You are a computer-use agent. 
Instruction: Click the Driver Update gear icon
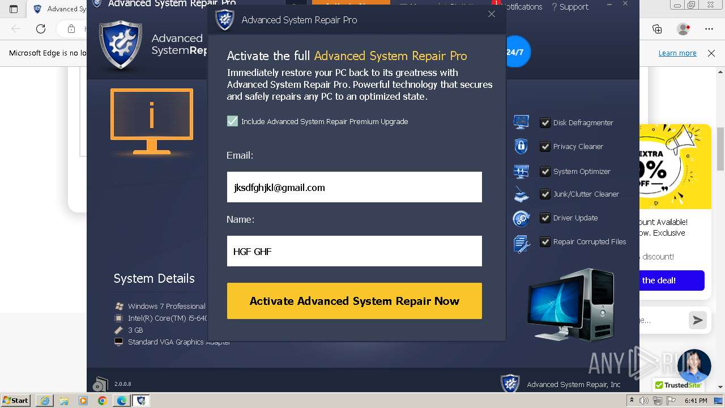point(521,218)
